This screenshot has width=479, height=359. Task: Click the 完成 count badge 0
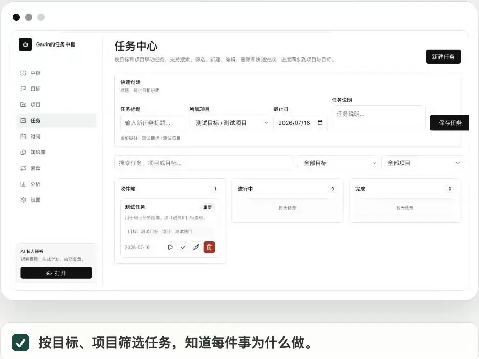coord(450,189)
